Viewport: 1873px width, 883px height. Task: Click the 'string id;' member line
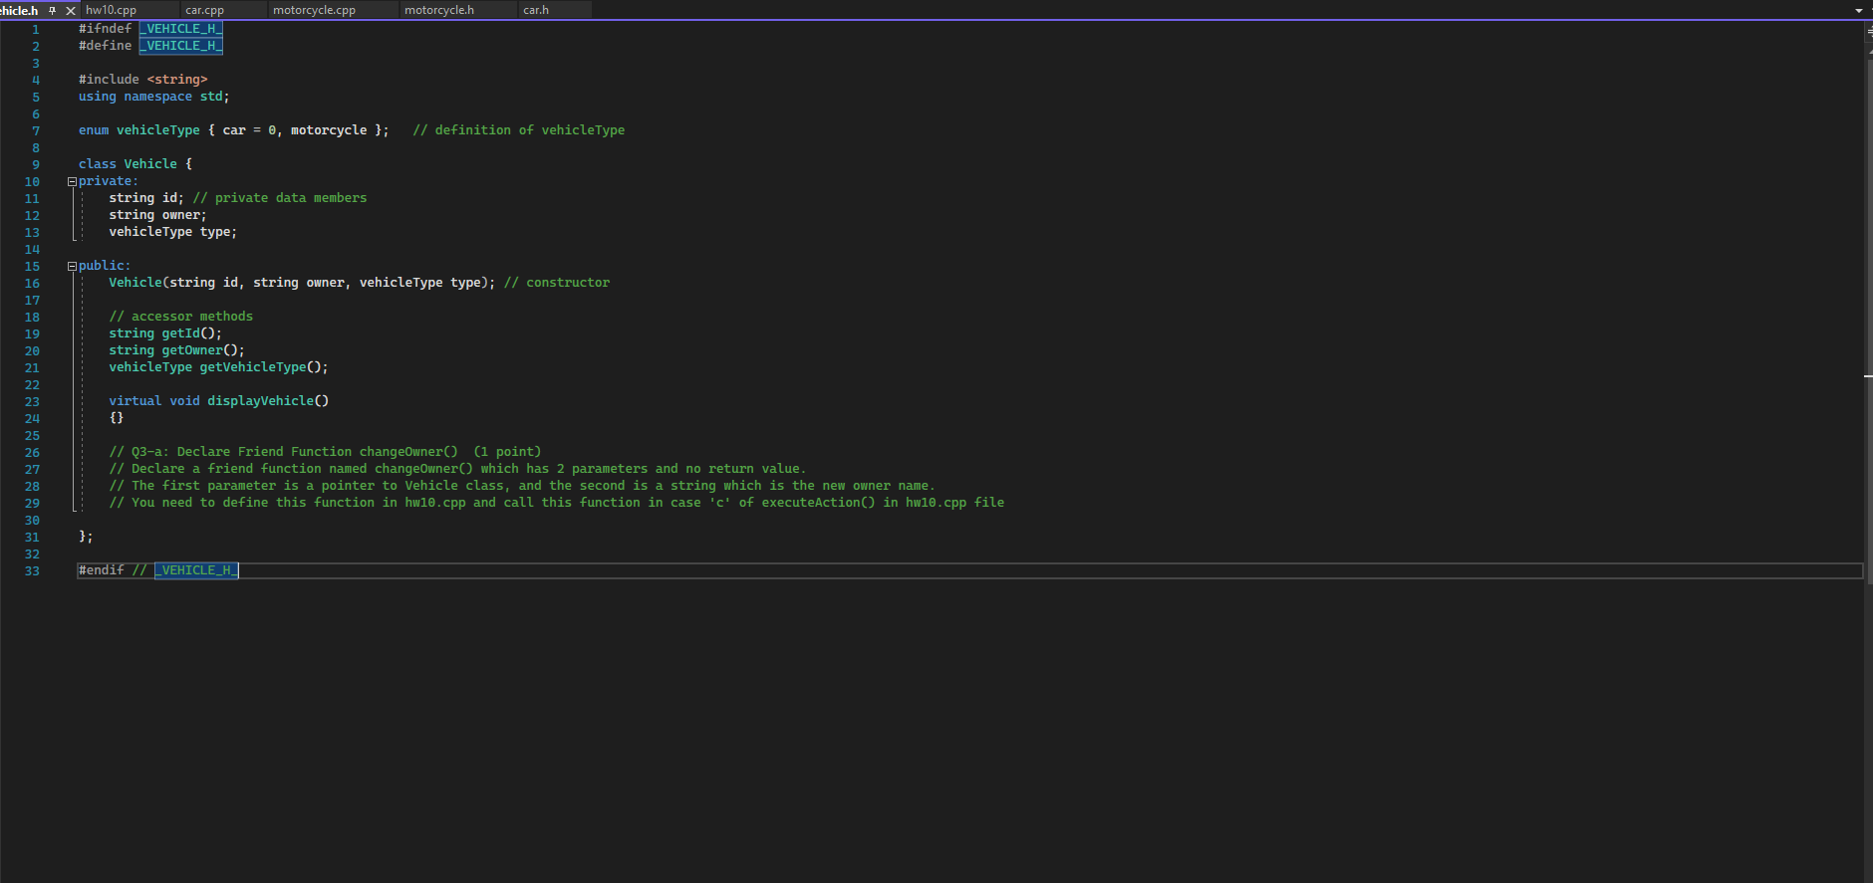[146, 198]
